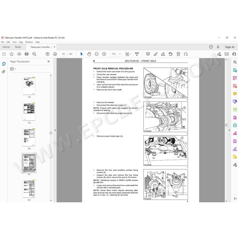Select page 181 thumbnail
Screen dimensions: 238x238
pyautogui.click(x=29, y=163)
